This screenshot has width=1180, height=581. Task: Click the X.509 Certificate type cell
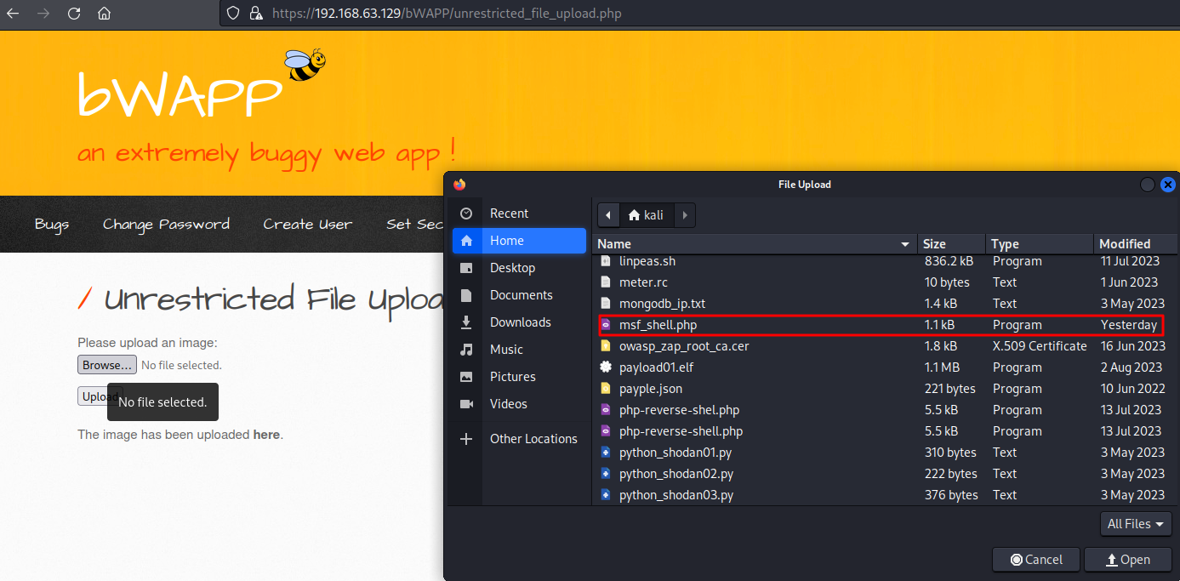tap(1040, 346)
